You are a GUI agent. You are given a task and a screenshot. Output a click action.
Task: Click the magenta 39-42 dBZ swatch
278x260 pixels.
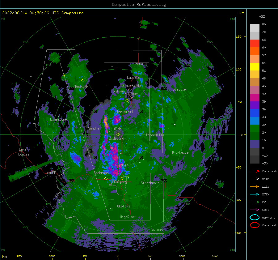click(x=255, y=98)
